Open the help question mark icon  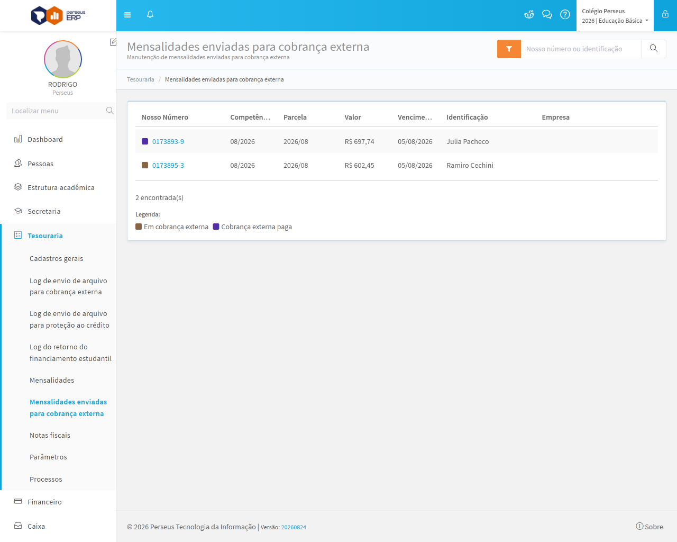[x=565, y=15]
